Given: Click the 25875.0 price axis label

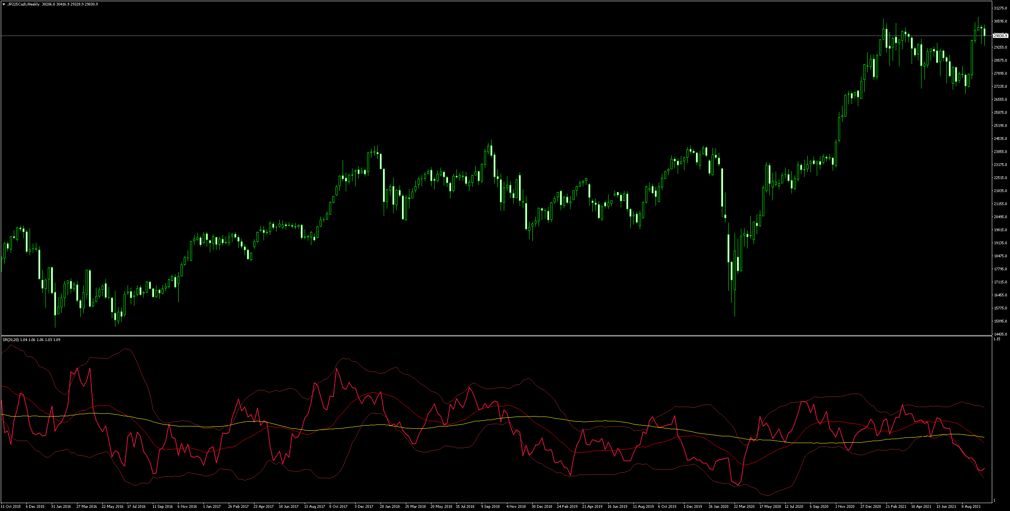Looking at the screenshot, I should tap(1000, 113).
